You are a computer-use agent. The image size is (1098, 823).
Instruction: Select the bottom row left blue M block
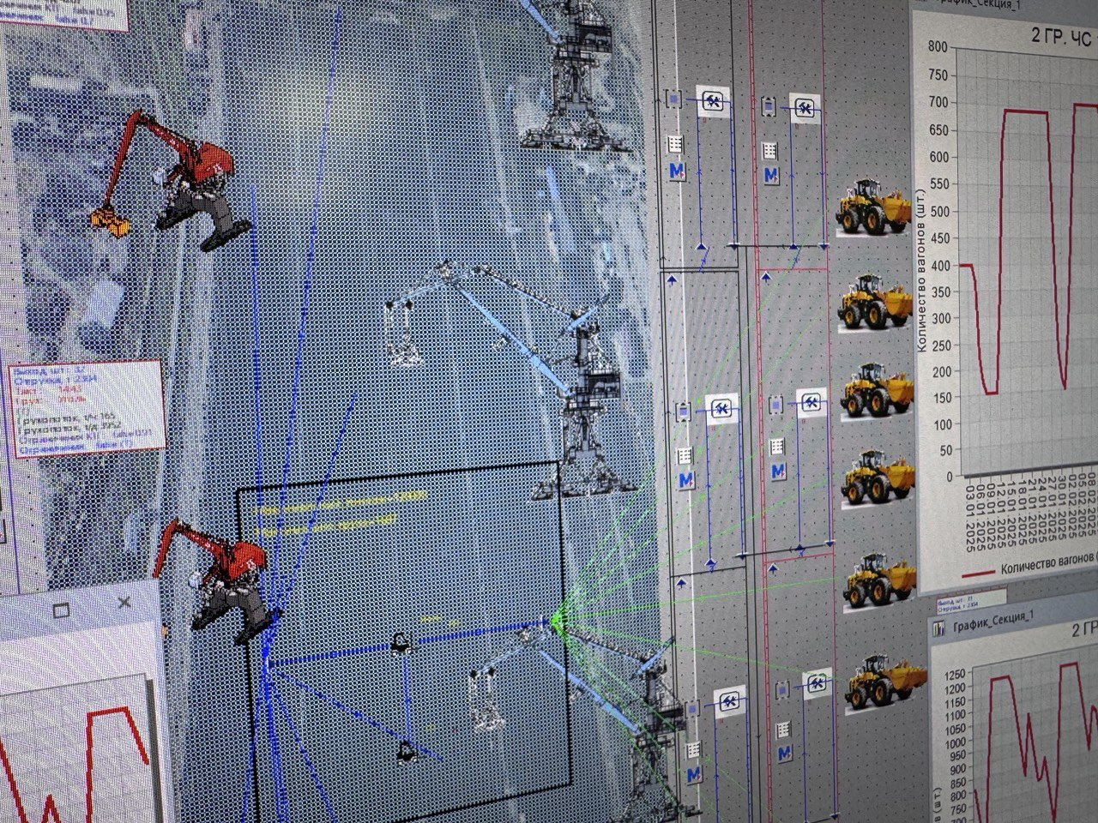pyautogui.click(x=695, y=776)
